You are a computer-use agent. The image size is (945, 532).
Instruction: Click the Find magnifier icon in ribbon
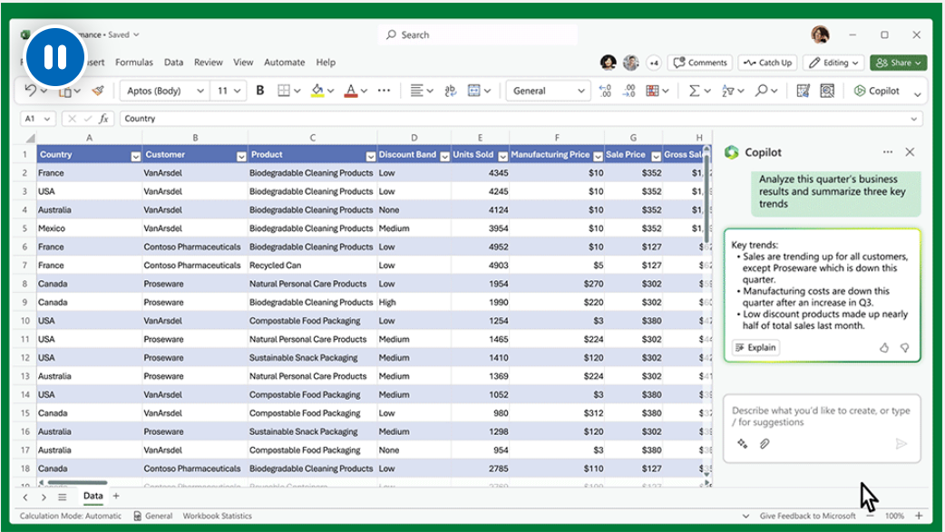pyautogui.click(x=762, y=91)
